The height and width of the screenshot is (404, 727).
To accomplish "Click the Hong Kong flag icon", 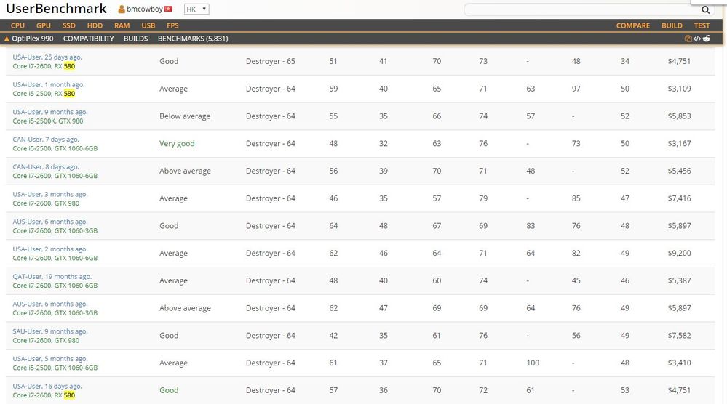I will pyautogui.click(x=168, y=9).
